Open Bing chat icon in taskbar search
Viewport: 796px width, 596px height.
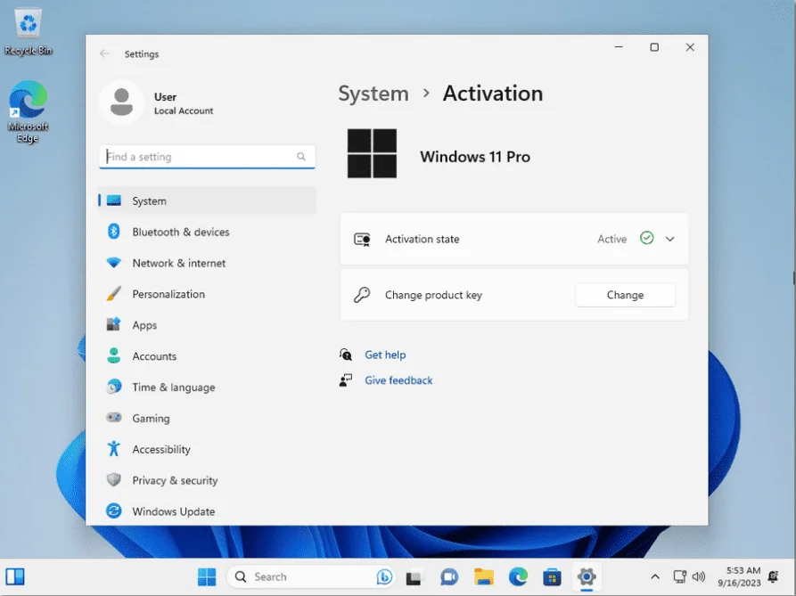point(384,576)
